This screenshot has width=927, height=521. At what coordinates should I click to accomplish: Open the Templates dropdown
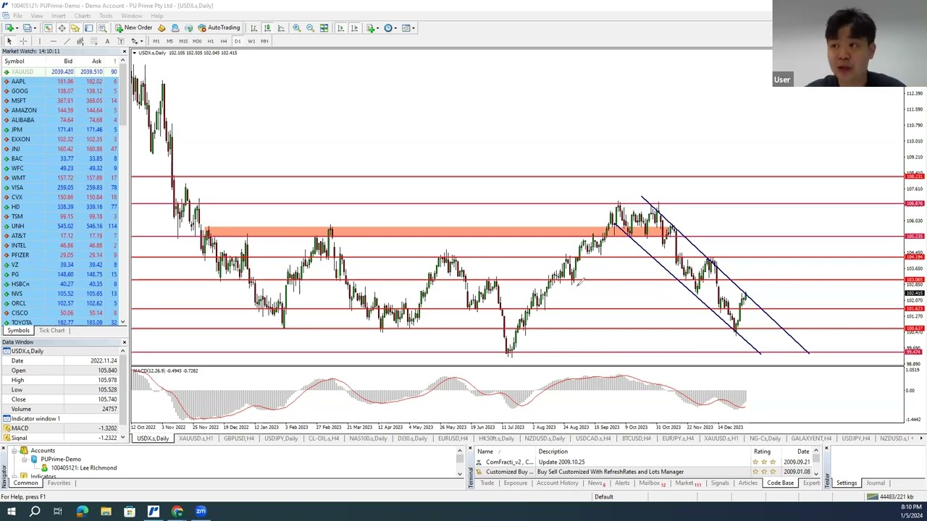(408, 27)
